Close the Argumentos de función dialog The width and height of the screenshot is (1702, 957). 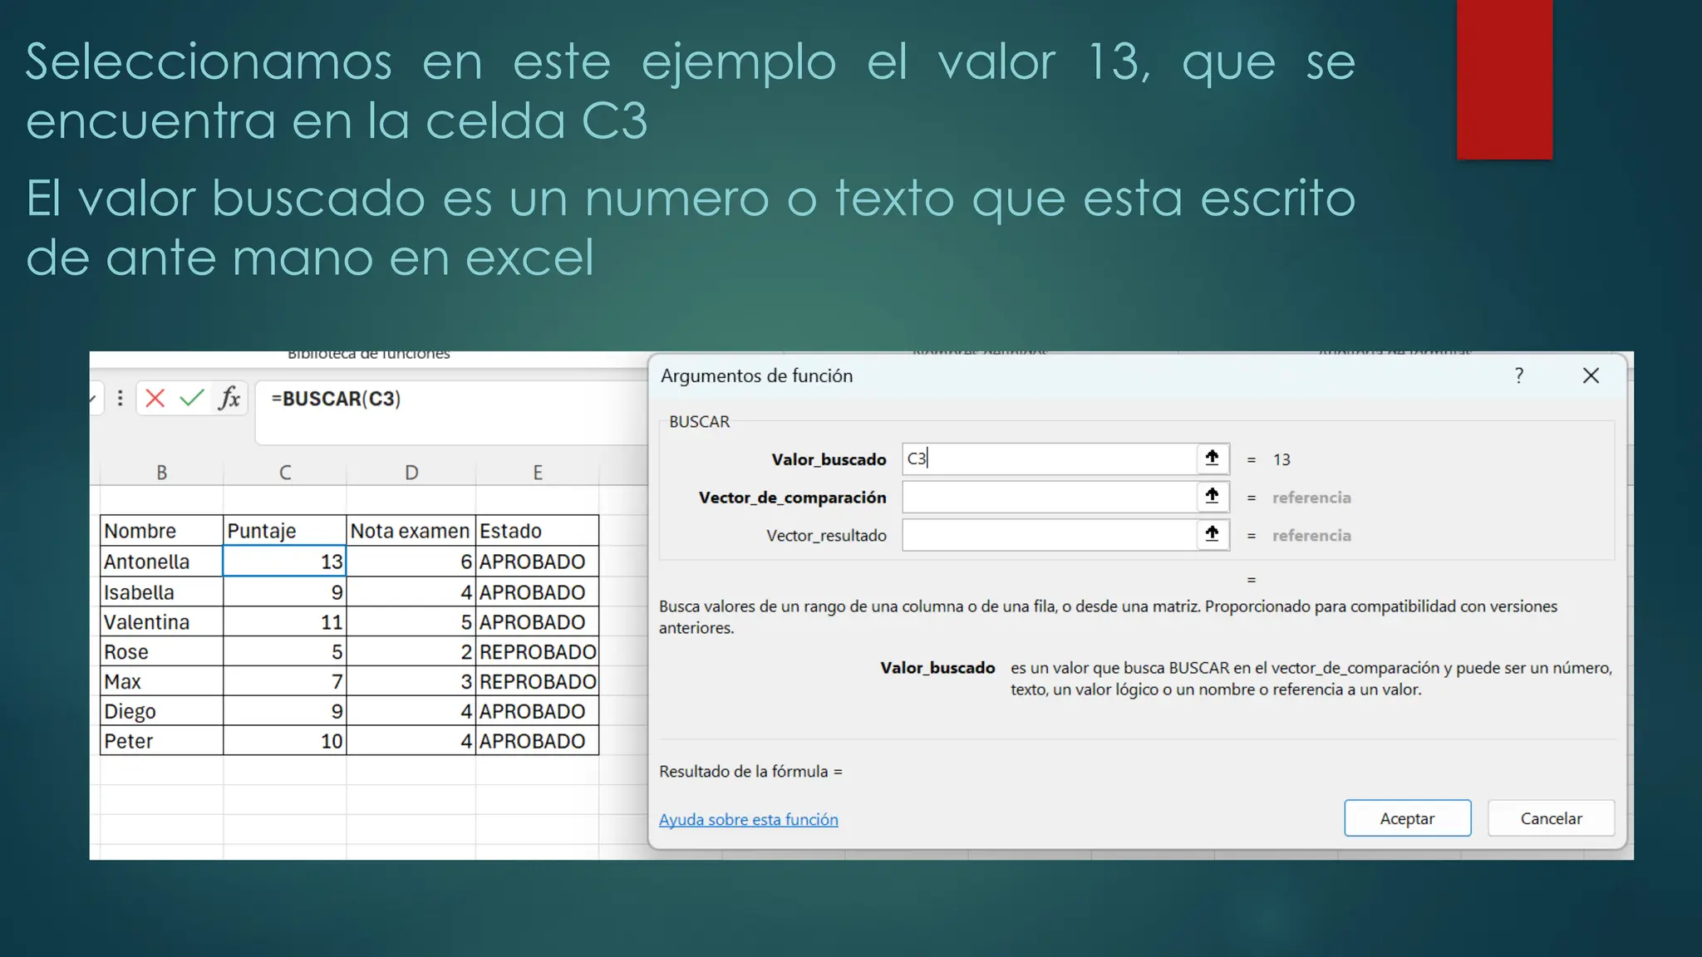click(1591, 375)
